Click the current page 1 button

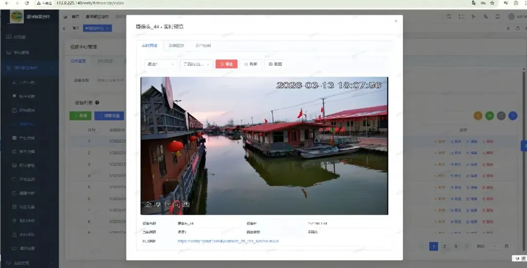[x=434, y=247]
